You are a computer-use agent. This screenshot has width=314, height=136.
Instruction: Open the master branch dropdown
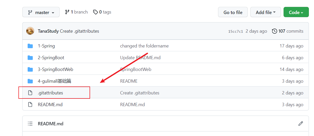click(x=41, y=12)
